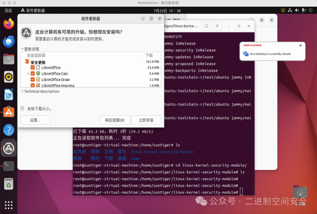Launch LibreOffice Writer from the dock
This screenshot has width=317, height=214.
[x=9, y=95]
